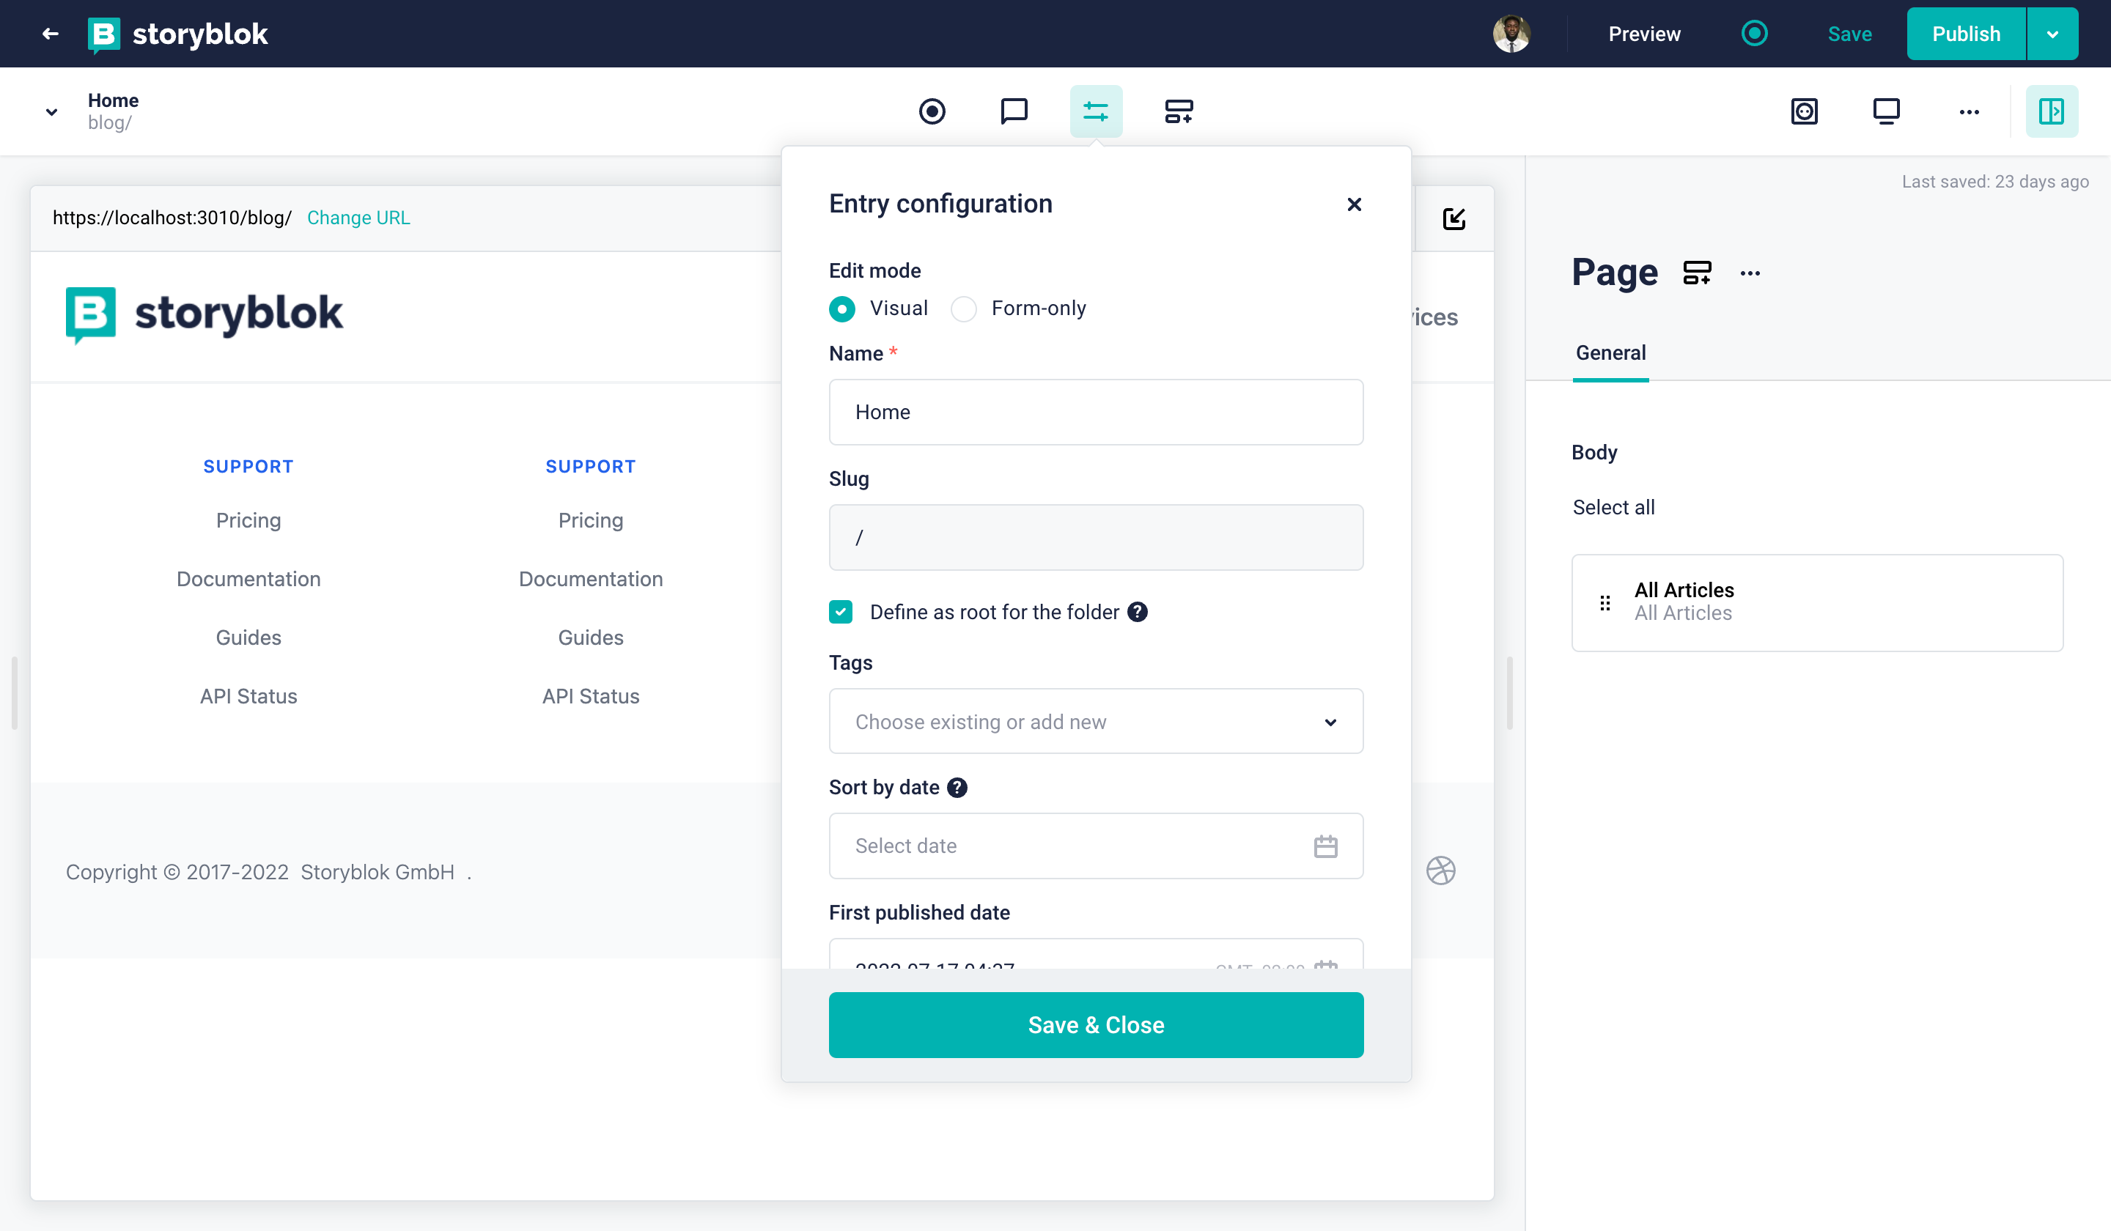The image size is (2111, 1231).
Task: Switch to desktop preview monitor icon
Action: pos(1887,111)
